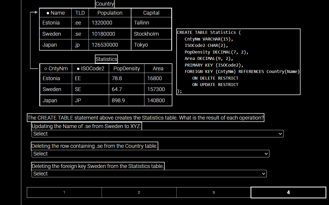The height and width of the screenshot is (205, 329).
Task: Select the highlighted page 4 button
Action: coord(288,192)
